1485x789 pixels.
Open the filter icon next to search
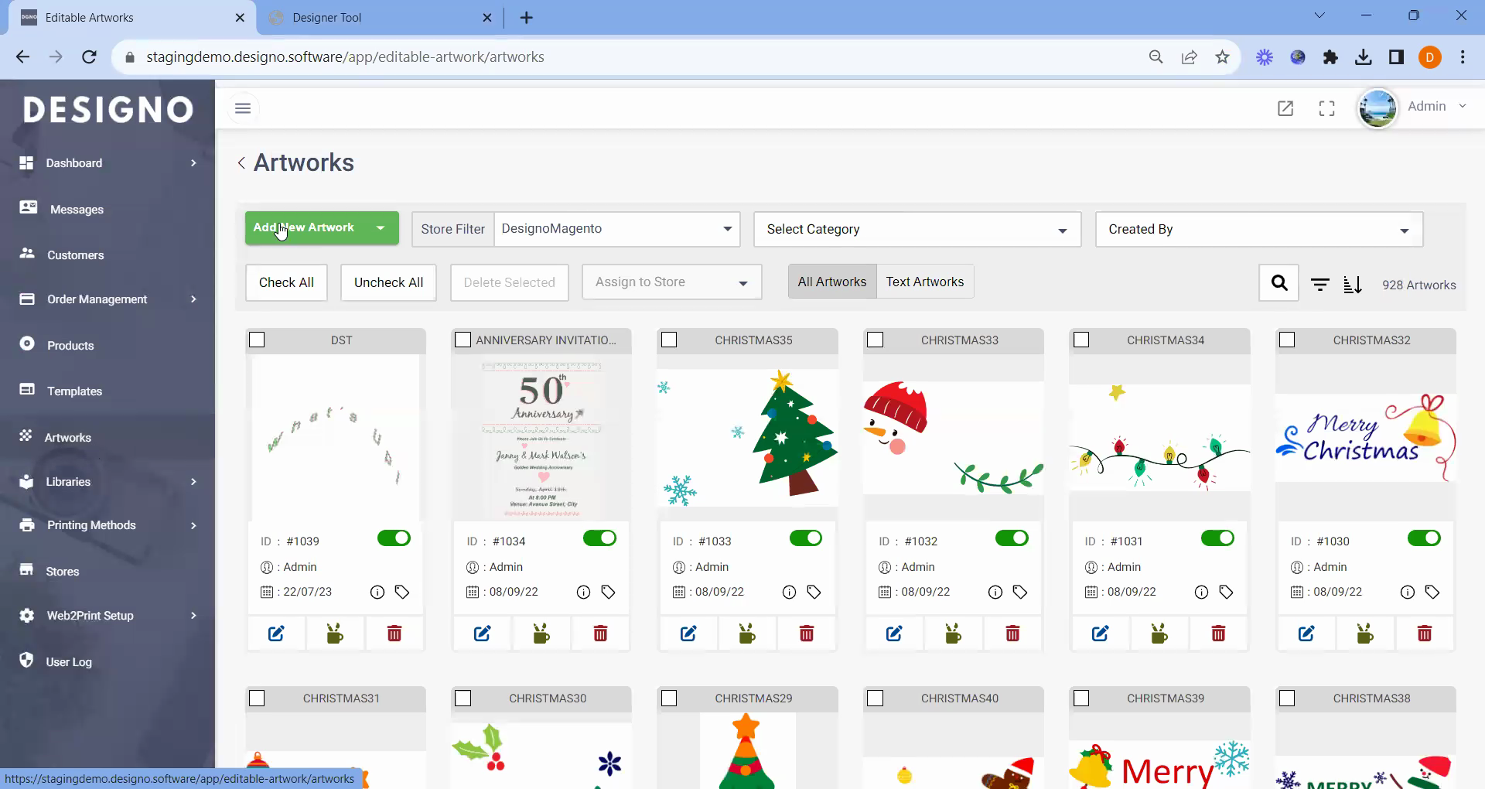coord(1319,285)
